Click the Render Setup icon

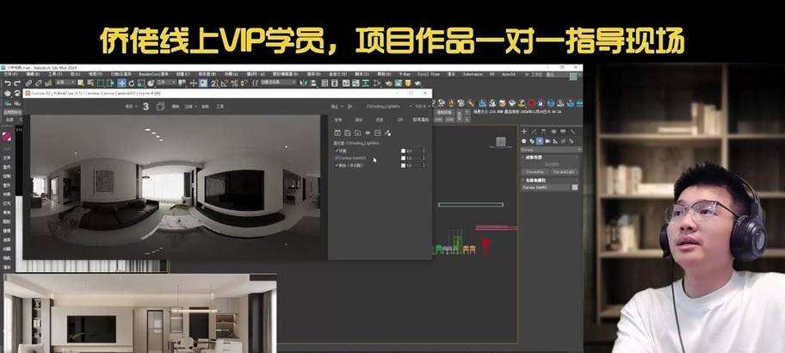tap(389, 84)
